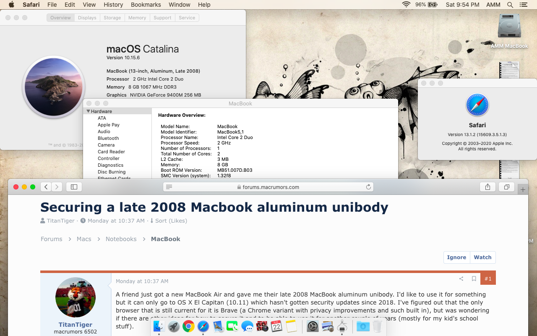Go to Macs breadcrumb link

coord(84,239)
